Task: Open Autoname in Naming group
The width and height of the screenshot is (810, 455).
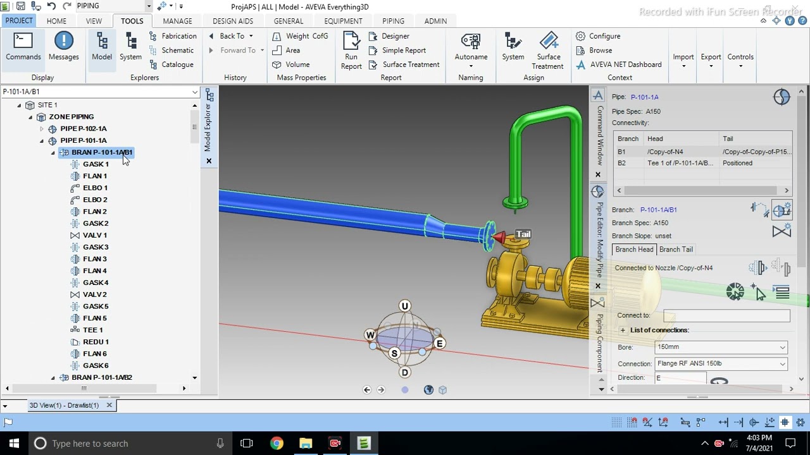Action: tap(471, 51)
